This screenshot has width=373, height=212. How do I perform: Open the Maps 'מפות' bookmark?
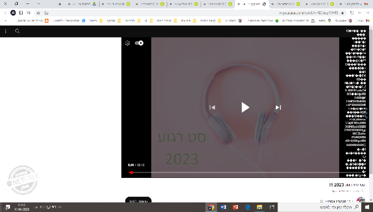325,21
